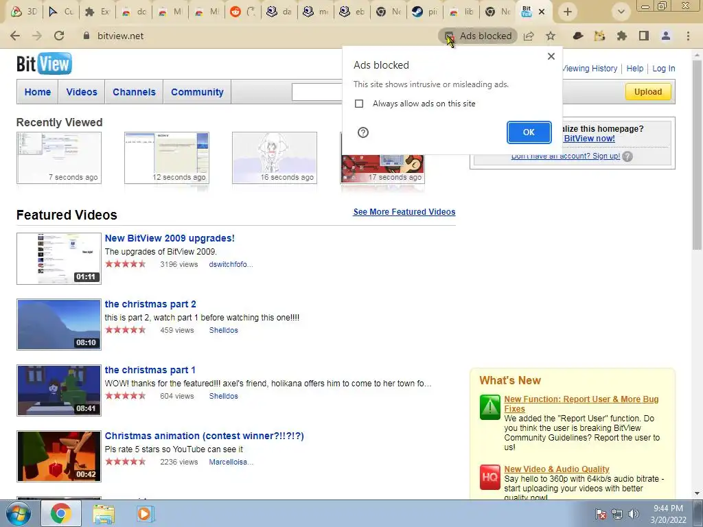Open See More Featured Videos link
703x527 pixels.
click(x=404, y=212)
